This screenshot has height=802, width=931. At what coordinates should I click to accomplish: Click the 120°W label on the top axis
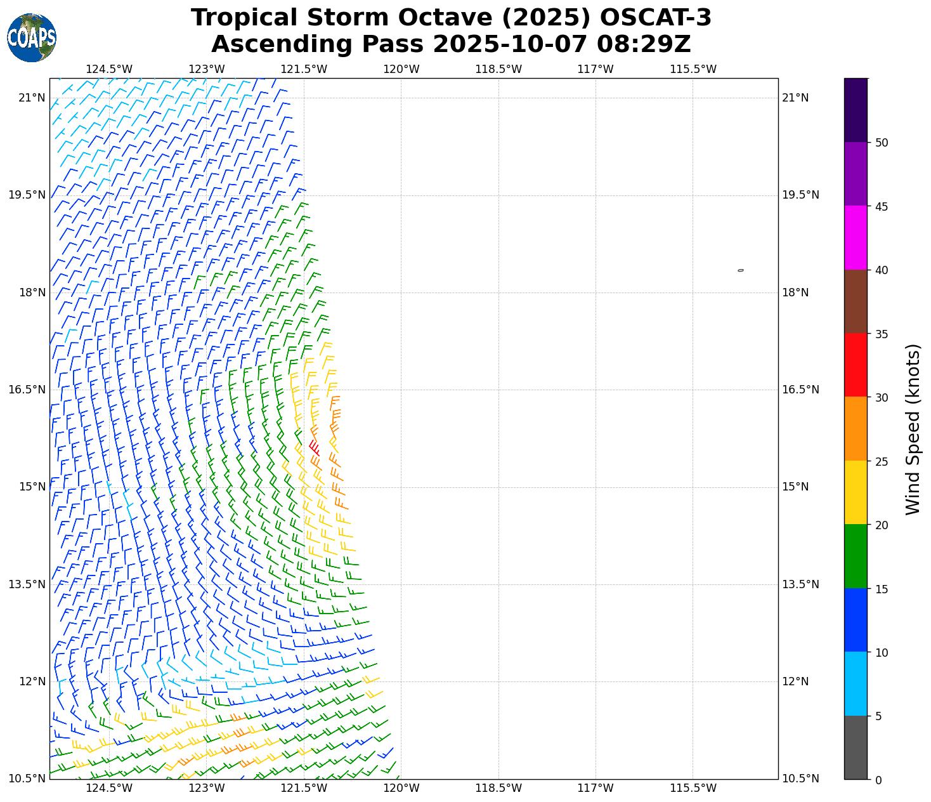click(x=401, y=69)
